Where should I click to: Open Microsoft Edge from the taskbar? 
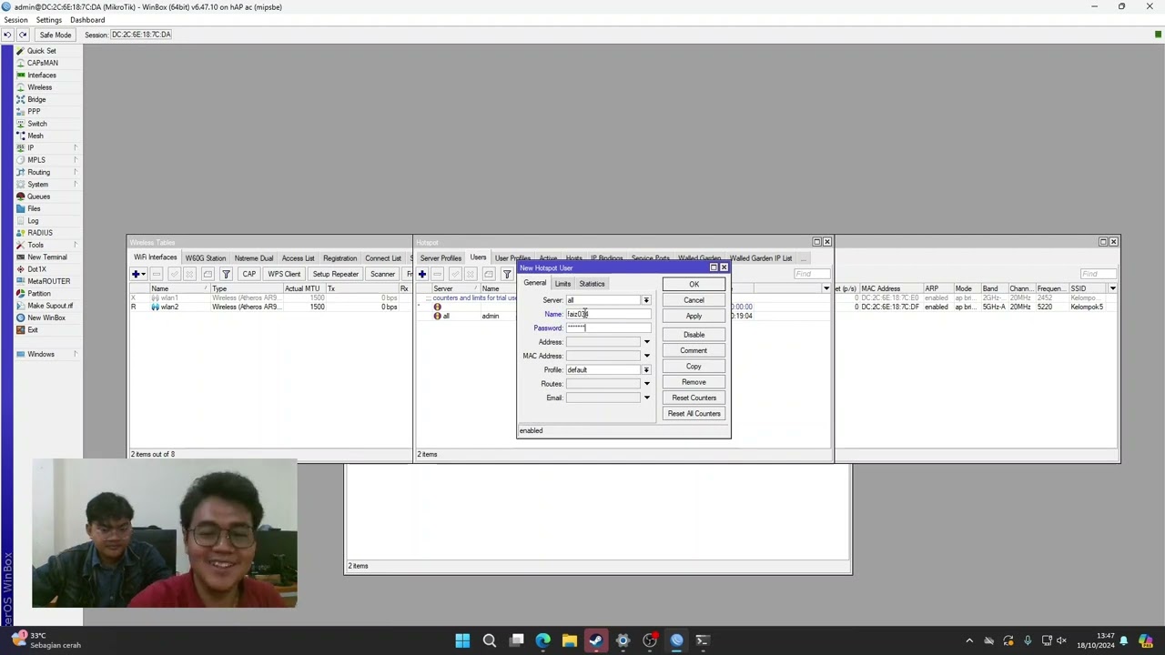coord(543,640)
